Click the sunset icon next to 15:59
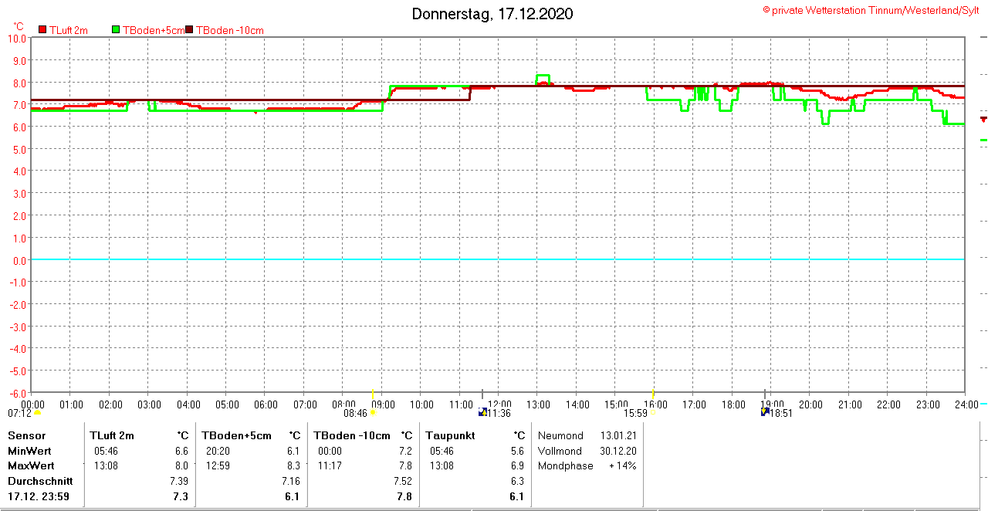 click(x=653, y=412)
